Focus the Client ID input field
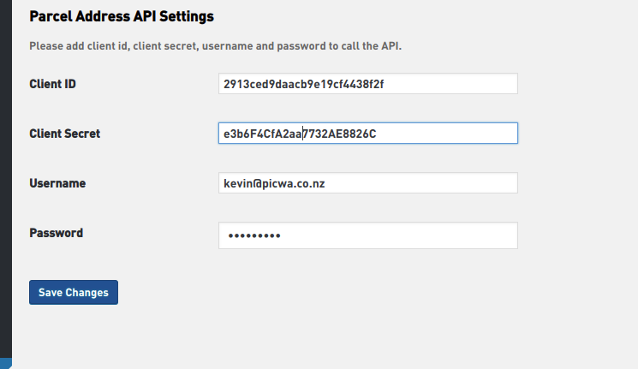Viewport: 638px width, 369px height. [x=368, y=84]
